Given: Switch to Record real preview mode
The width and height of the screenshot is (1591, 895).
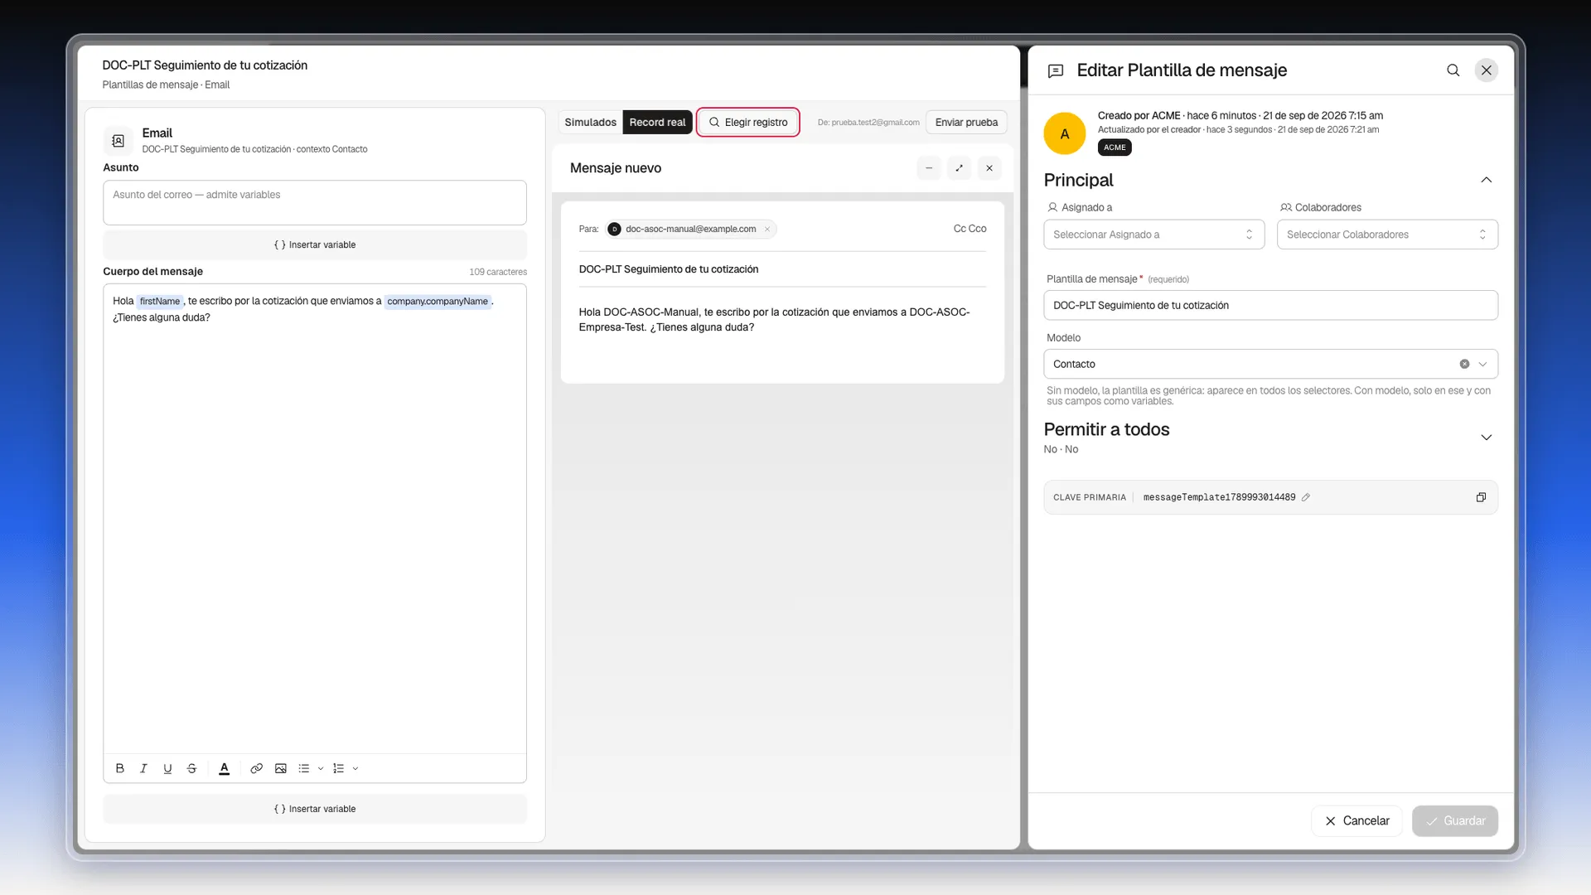Looking at the screenshot, I should (657, 122).
